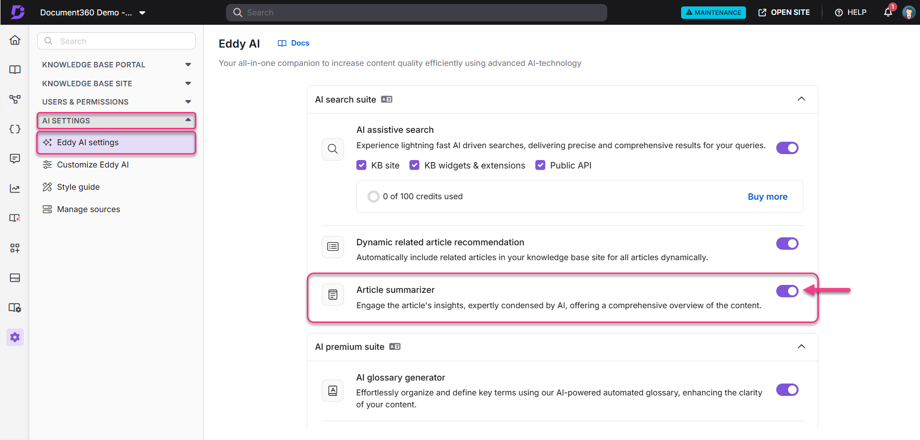Toggle Dynamic related article recommendation switch
This screenshot has height=440, width=920.
coord(787,243)
